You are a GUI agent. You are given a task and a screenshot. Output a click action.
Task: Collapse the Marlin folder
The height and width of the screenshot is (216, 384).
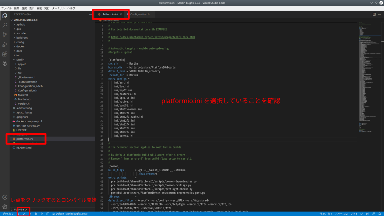pyautogui.click(x=52, y=60)
